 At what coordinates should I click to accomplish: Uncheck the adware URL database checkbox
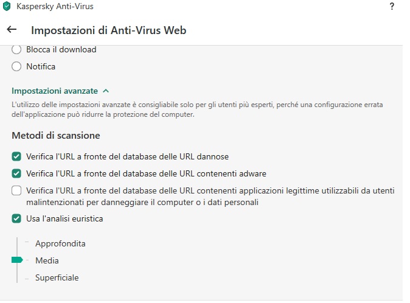[x=16, y=173]
